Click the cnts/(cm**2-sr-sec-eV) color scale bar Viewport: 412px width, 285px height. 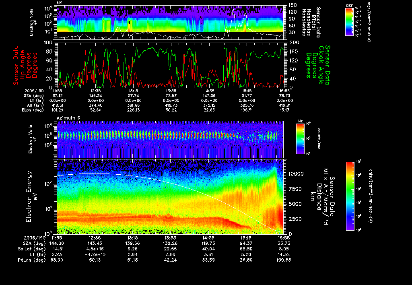click(350, 196)
